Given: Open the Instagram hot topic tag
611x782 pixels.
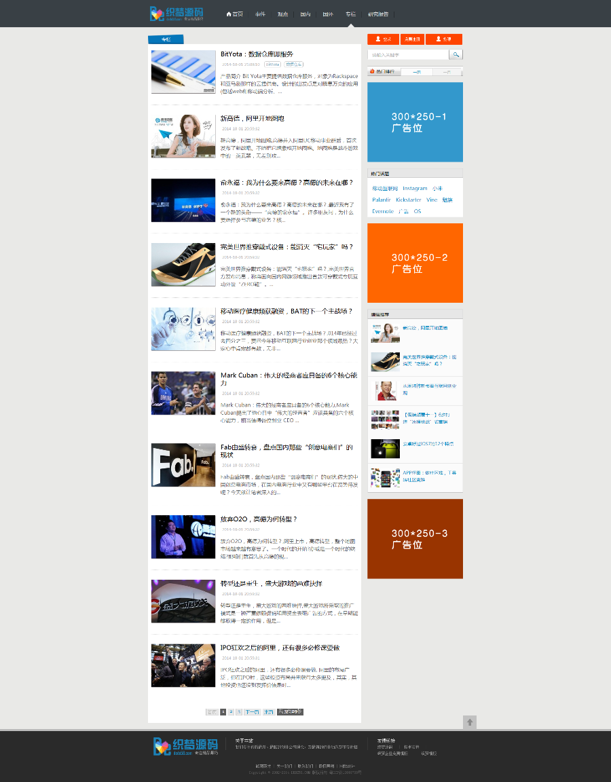Looking at the screenshot, I should tap(415, 189).
